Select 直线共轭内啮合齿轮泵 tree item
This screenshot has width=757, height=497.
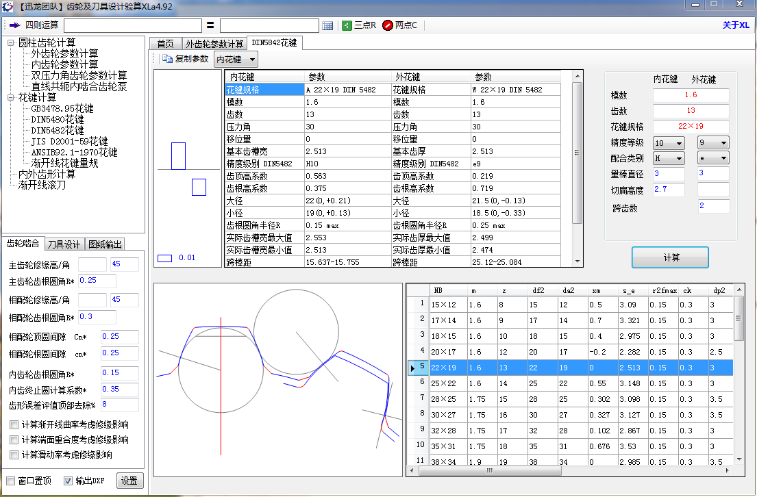[79, 87]
